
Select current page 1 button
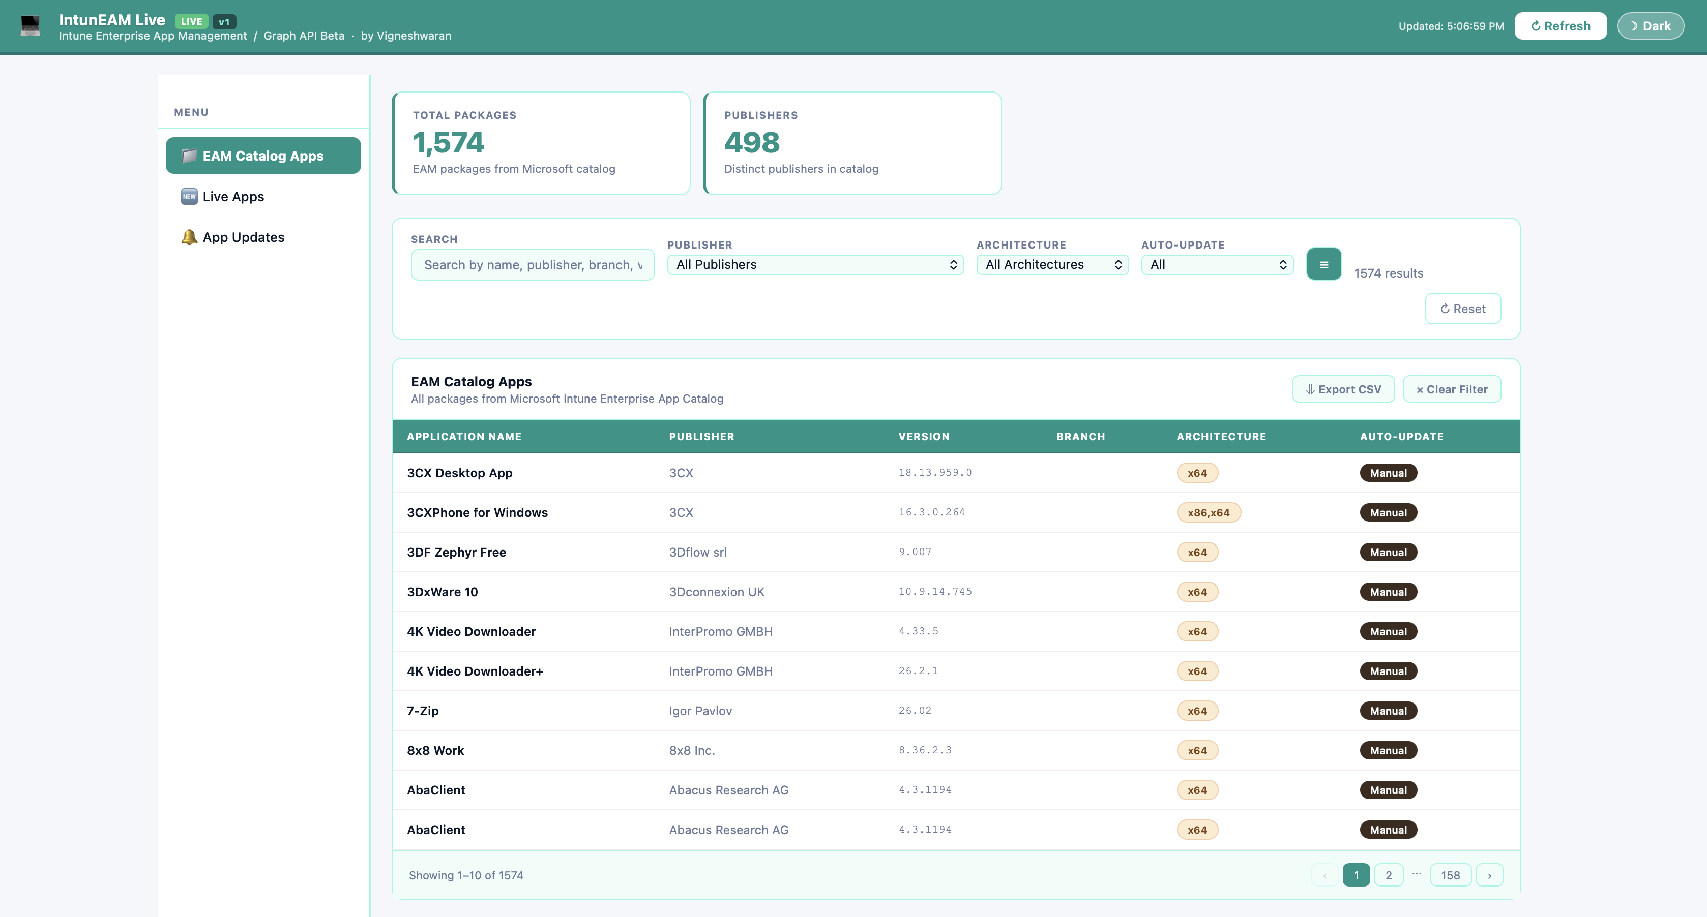click(1356, 875)
